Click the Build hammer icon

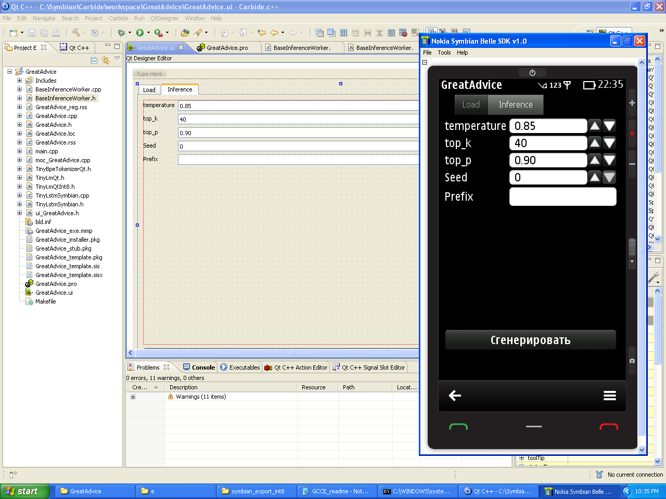[76, 33]
